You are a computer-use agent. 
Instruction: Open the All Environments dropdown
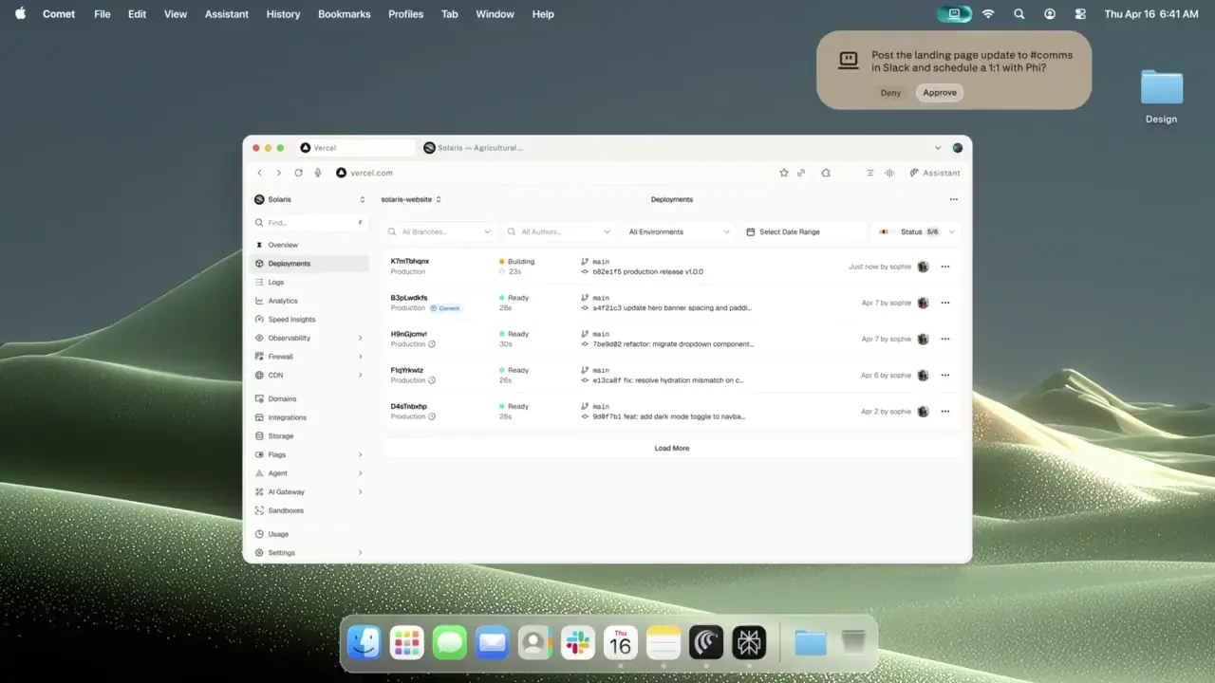pos(679,231)
